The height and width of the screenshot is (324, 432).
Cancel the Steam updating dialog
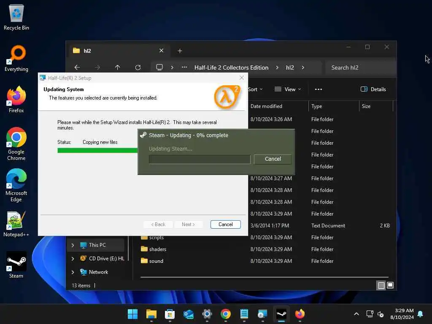coord(273,159)
